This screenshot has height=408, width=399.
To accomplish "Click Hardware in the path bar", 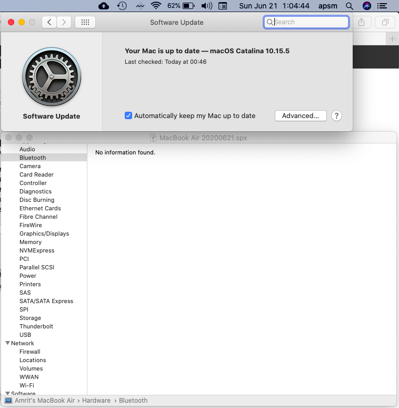I will coord(96,401).
